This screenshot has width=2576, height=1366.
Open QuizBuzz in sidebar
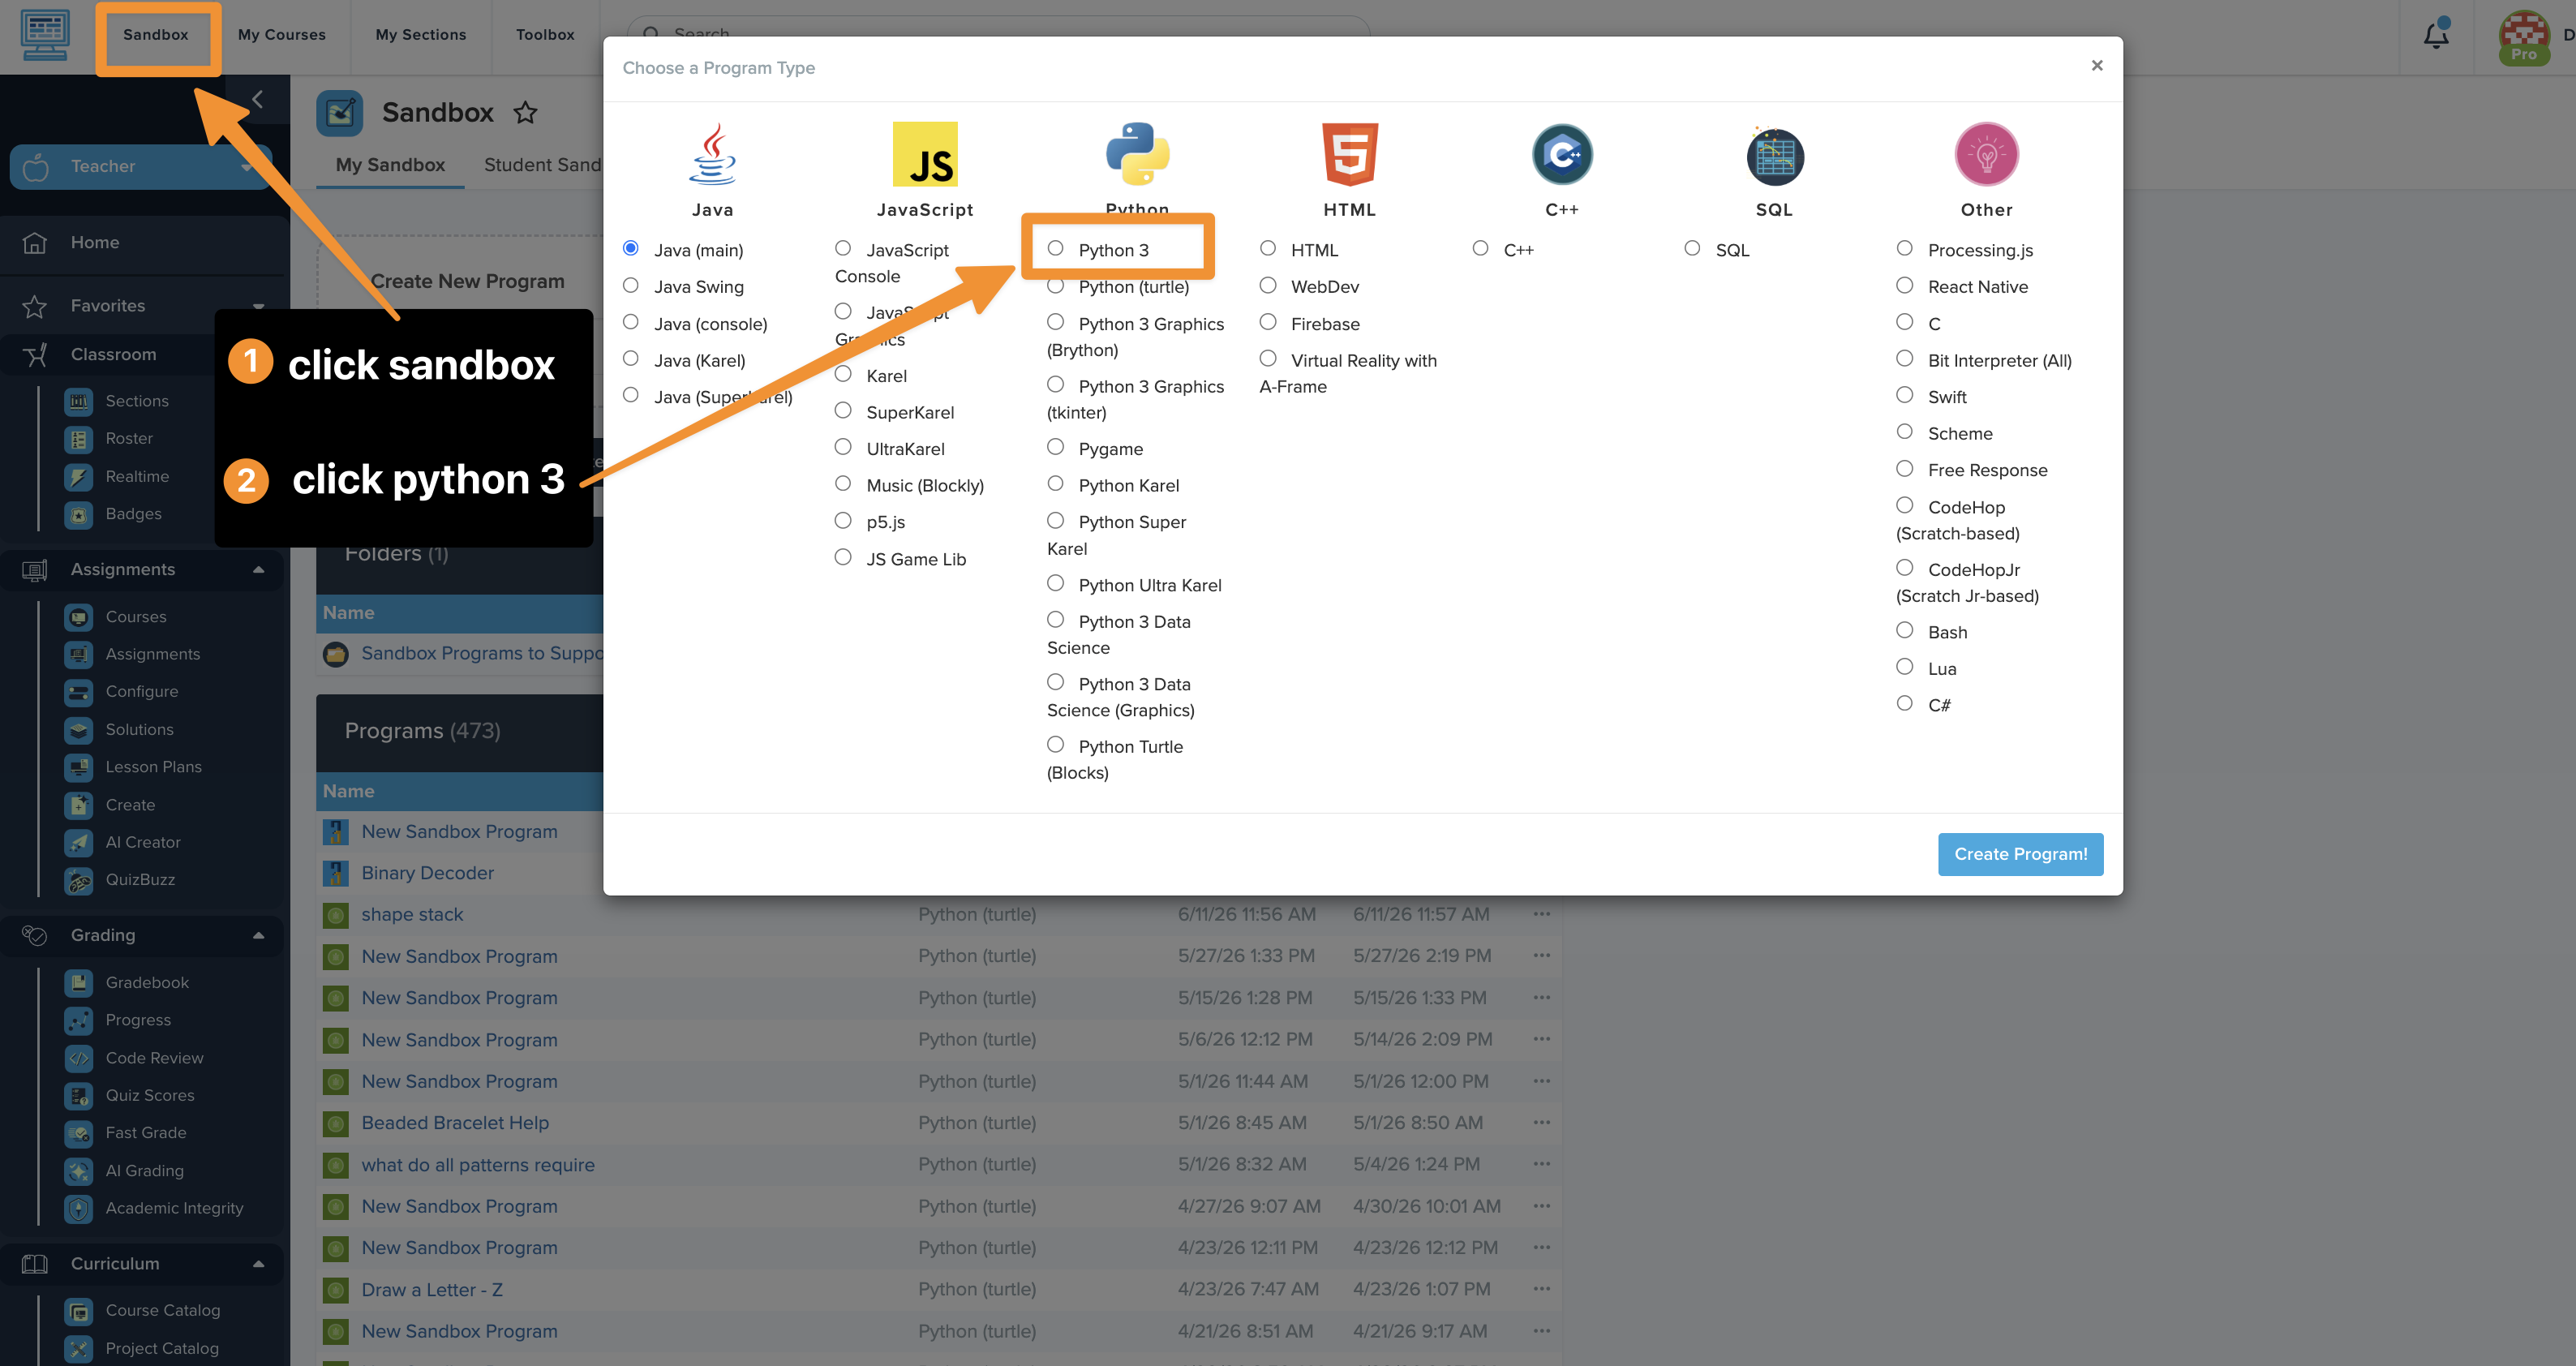click(x=140, y=880)
